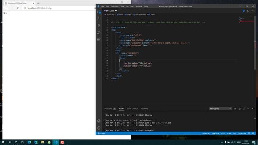
Task: Open the select dropdown on the web page
Action: point(6,13)
